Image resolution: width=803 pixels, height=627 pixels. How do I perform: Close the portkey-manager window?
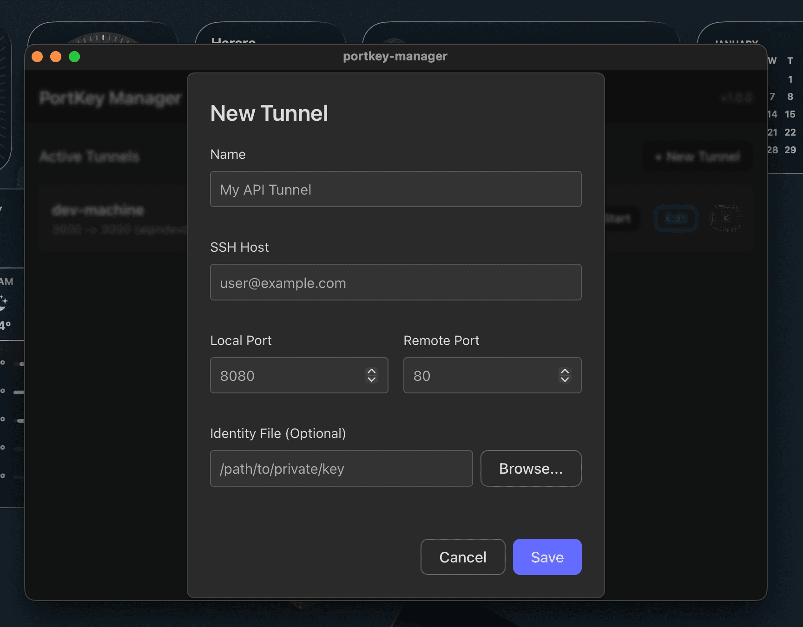click(x=37, y=57)
